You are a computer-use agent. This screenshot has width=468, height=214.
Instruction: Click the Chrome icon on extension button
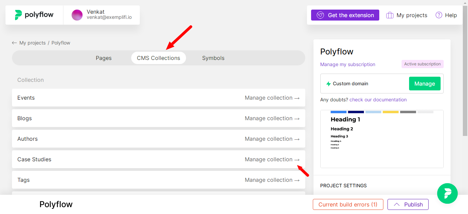click(320, 15)
